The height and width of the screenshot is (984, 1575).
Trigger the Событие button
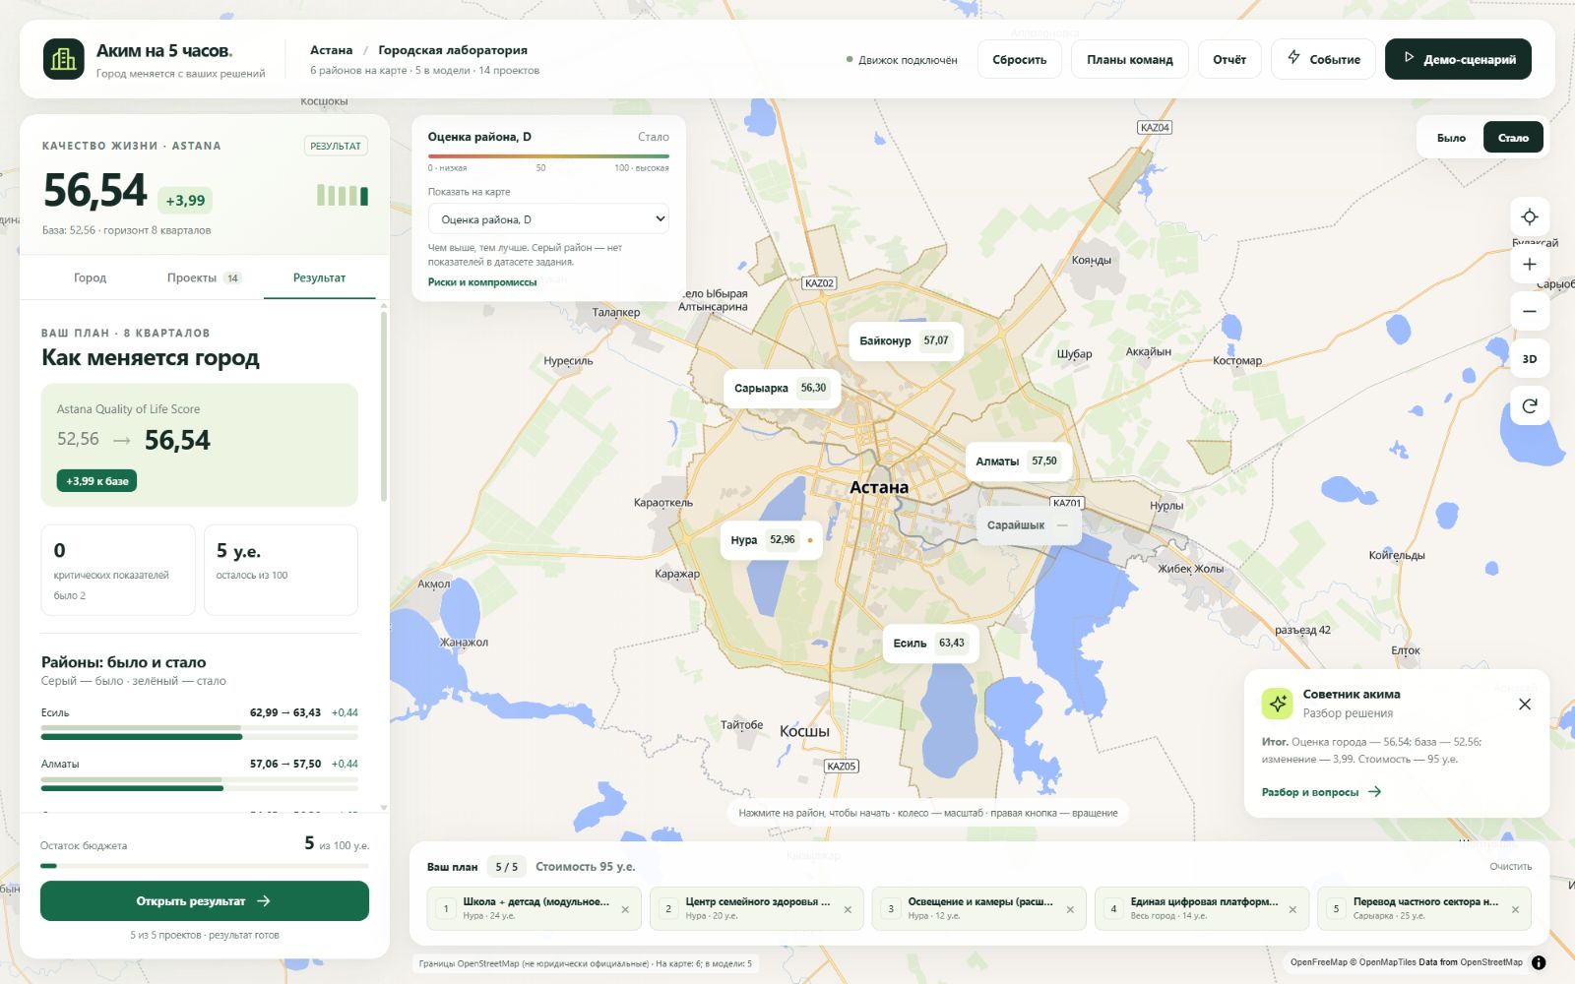point(1323,59)
